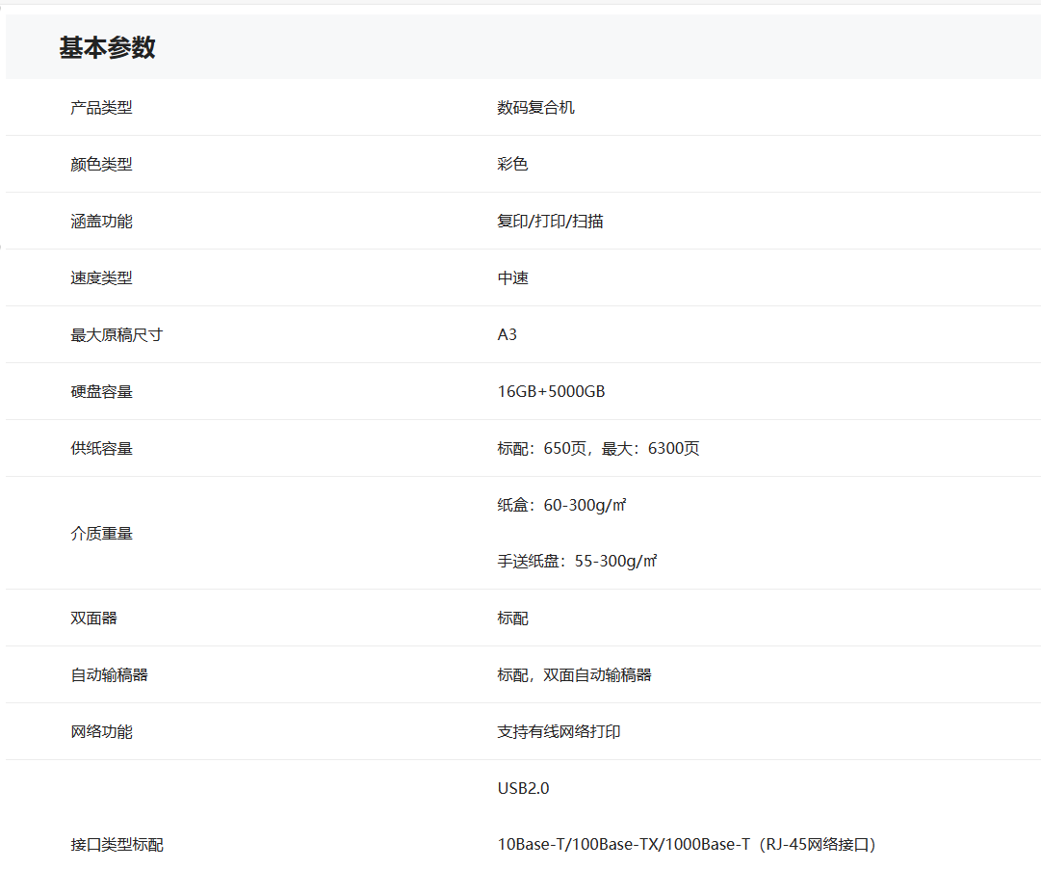Click the 基本参数 section heading
Screen dimensions: 1041x895
coord(107,47)
